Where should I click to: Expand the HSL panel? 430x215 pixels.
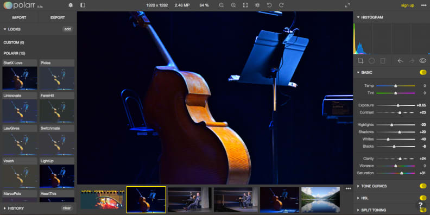pos(358,198)
